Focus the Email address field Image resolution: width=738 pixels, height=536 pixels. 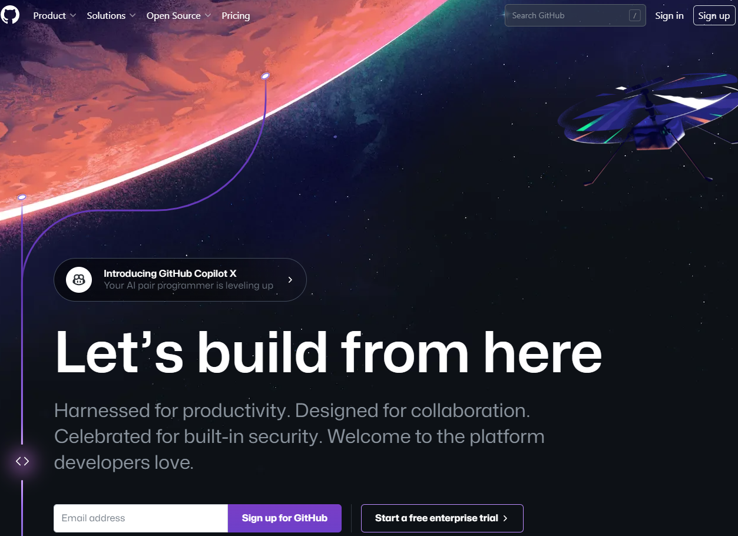coord(141,518)
